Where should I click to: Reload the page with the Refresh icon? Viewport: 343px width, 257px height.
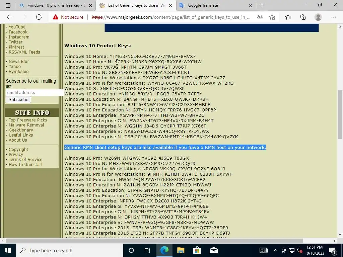[39, 17]
